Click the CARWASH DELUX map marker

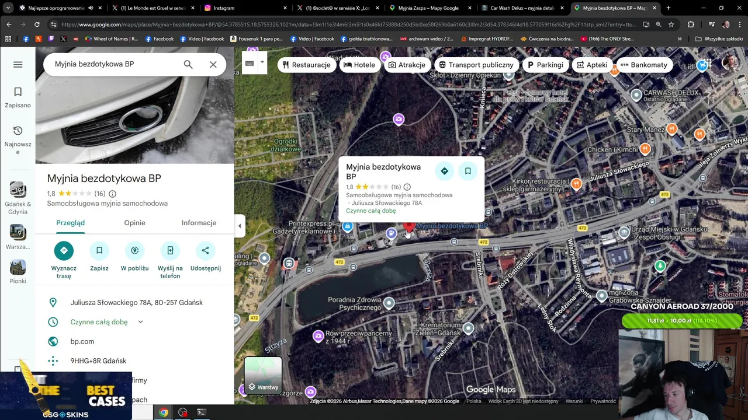(636, 95)
